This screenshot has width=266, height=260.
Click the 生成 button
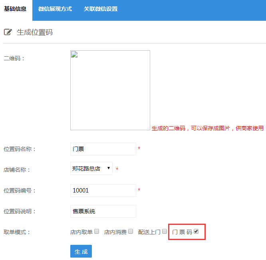[x=81, y=251]
